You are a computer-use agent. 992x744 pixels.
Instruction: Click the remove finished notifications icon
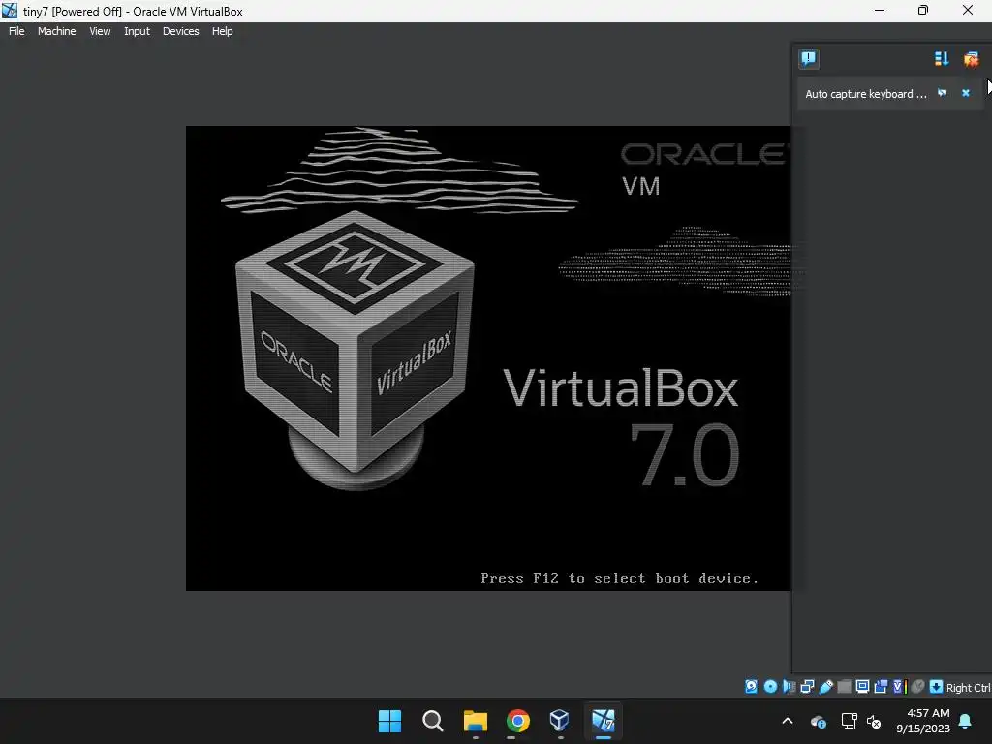pyautogui.click(x=971, y=59)
